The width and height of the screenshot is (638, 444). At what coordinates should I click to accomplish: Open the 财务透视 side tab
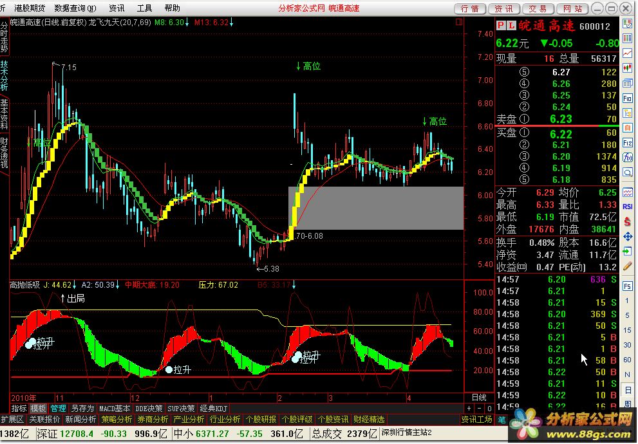click(4, 153)
